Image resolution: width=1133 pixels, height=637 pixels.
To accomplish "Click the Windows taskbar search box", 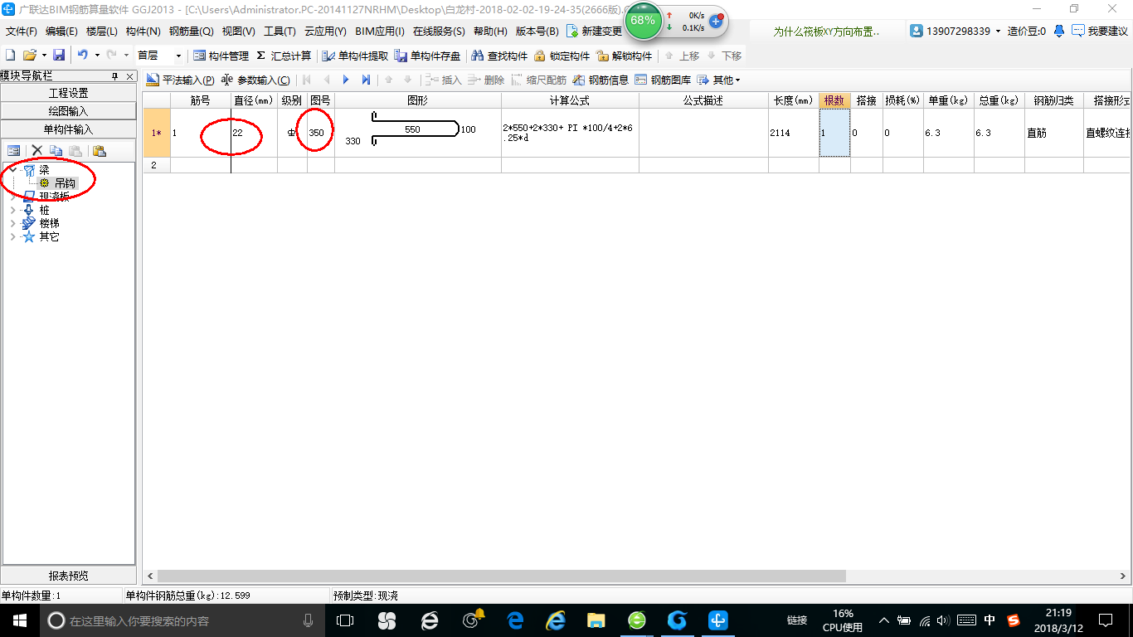I will tap(182, 620).
